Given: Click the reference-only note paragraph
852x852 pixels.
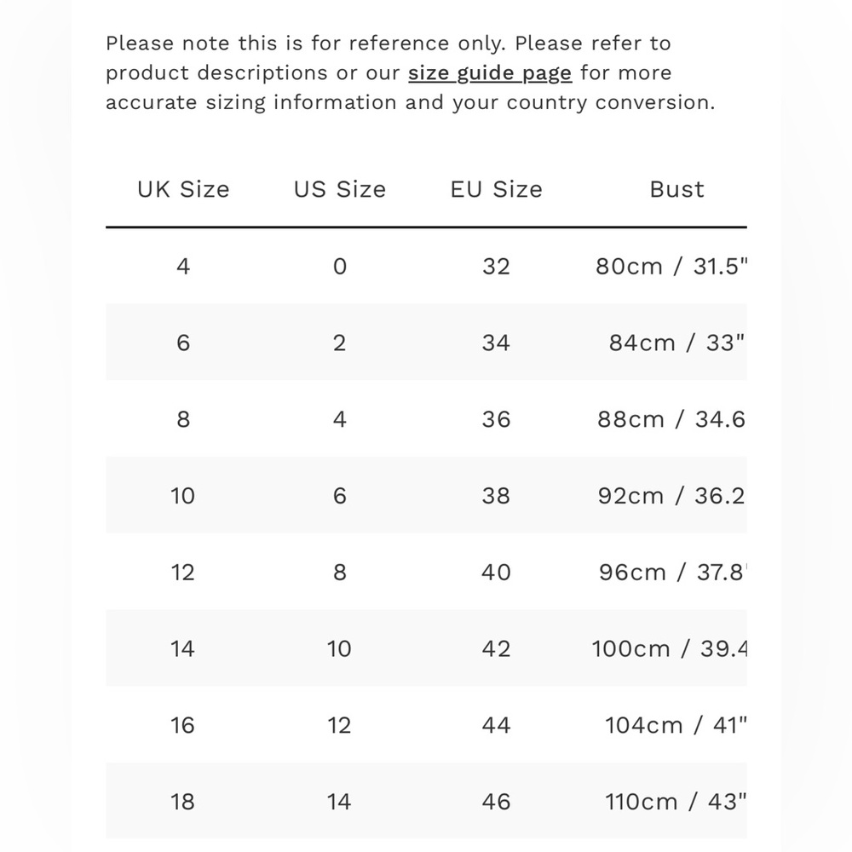Looking at the screenshot, I should click(x=411, y=72).
